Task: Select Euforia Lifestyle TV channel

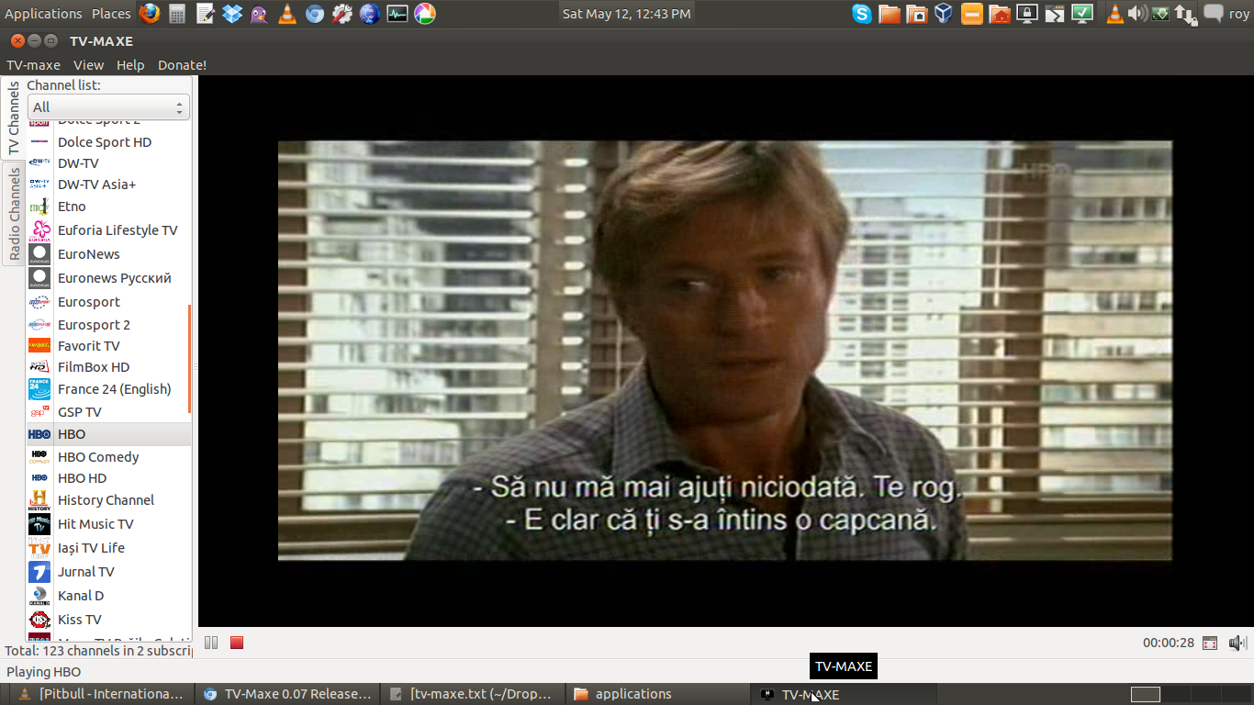Action: 108,230
